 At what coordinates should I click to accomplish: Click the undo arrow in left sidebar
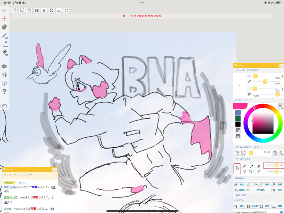tap(4, 106)
